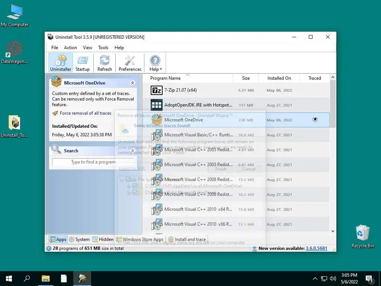Image resolution: width=381 pixels, height=286 pixels.
Task: Show hidden tray icons chevron
Action: (315, 279)
